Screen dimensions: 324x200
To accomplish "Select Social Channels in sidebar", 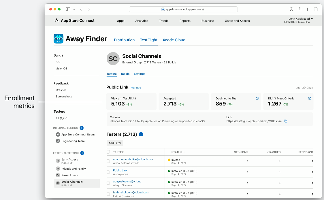I will pyautogui.click(x=77, y=183).
